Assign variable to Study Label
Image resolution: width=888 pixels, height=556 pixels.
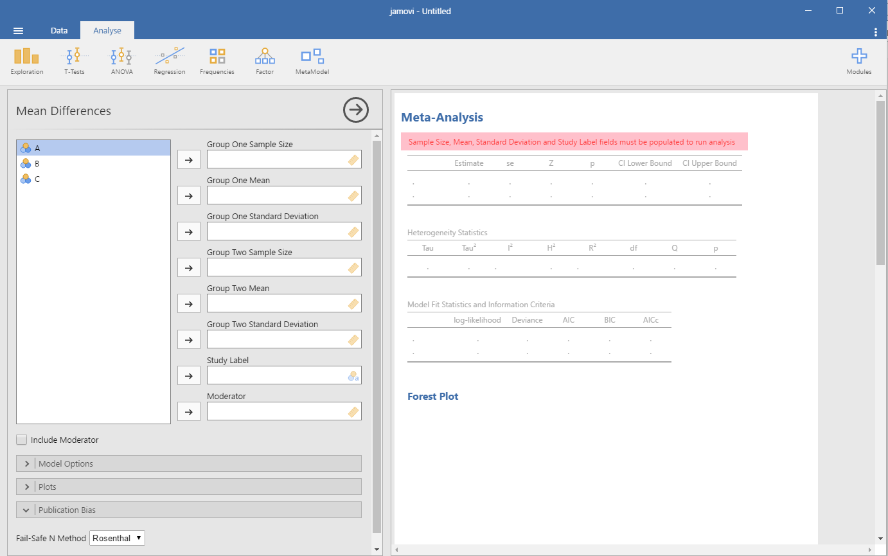click(x=189, y=375)
